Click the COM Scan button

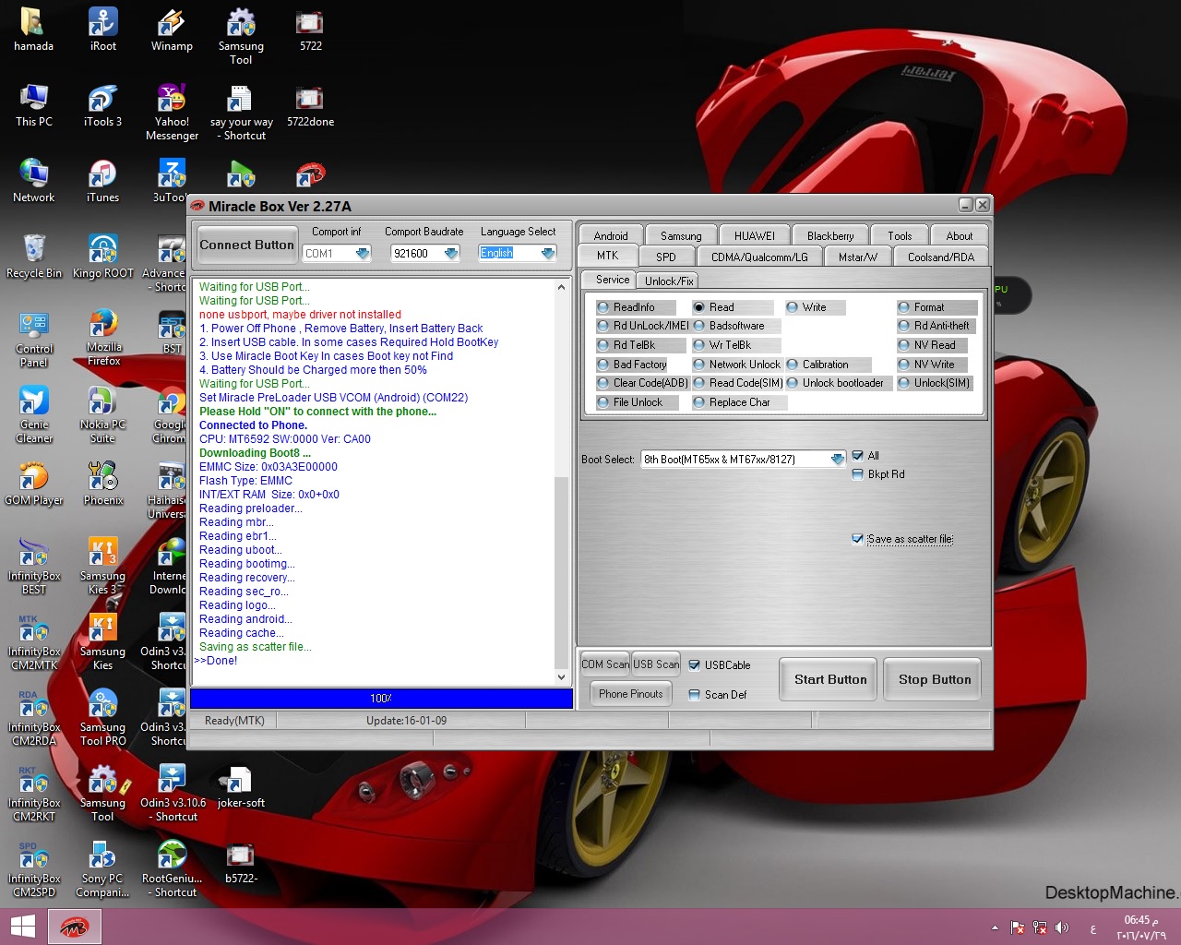(x=605, y=664)
